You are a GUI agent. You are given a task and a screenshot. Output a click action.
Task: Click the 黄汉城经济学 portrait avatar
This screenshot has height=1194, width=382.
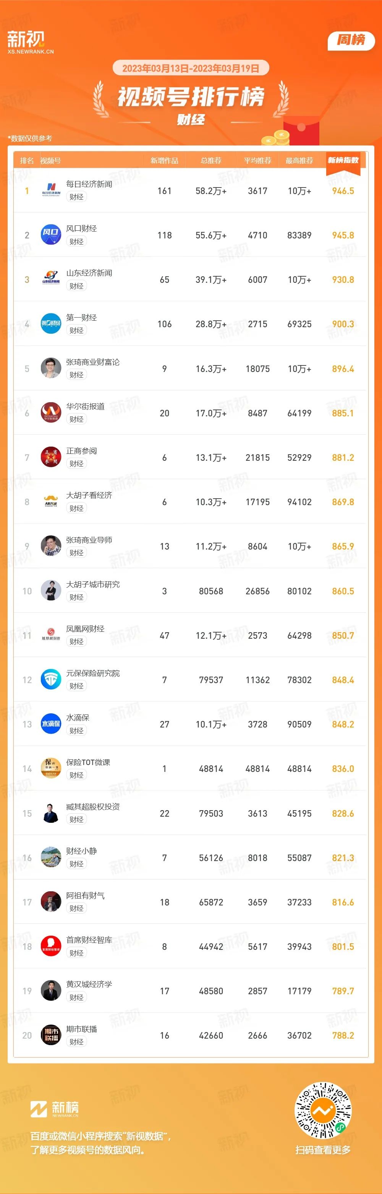click(x=51, y=990)
